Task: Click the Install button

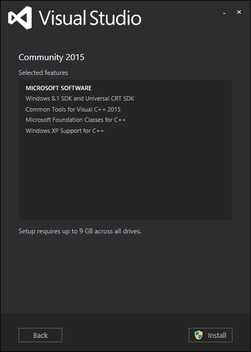Action: 211,335
